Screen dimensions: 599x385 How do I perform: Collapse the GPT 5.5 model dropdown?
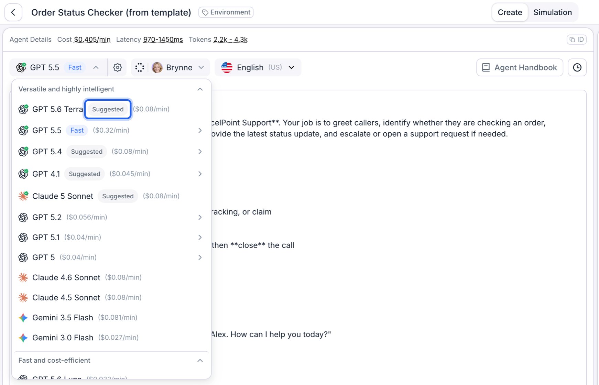(x=58, y=67)
